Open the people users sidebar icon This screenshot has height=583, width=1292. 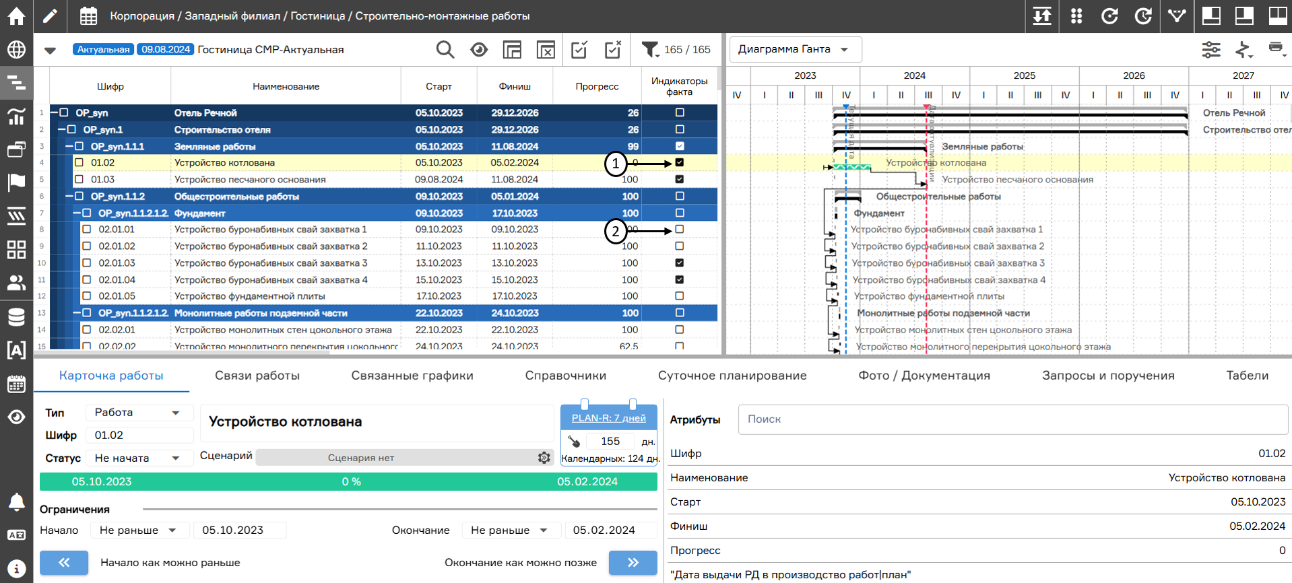[16, 283]
